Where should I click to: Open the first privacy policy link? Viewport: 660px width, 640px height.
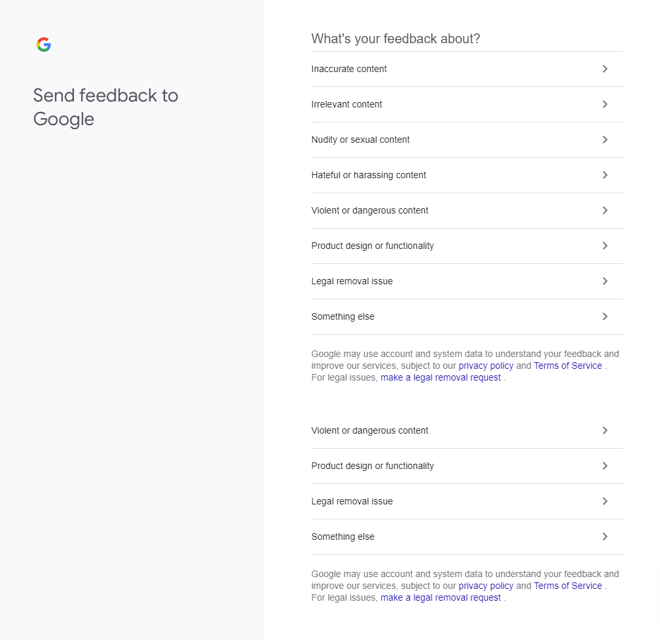pos(486,366)
